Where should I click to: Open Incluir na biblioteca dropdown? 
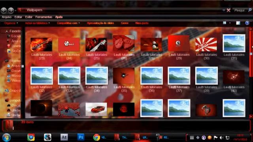click(x=38, y=23)
